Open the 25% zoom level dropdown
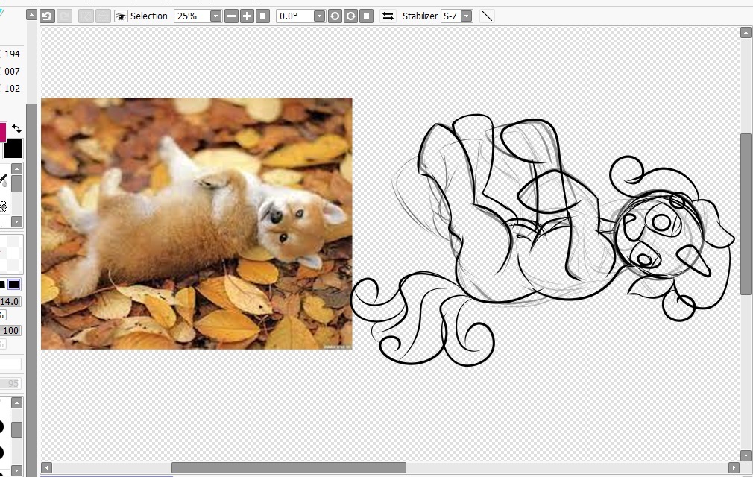 click(215, 16)
